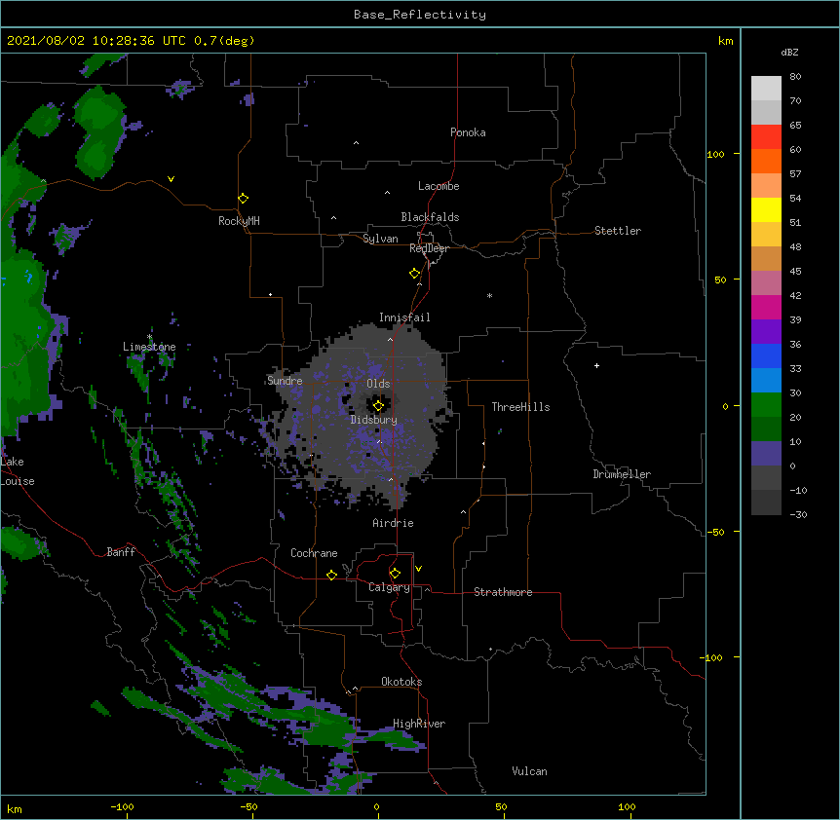Screen dimensions: 840x820
Task: Click the km unit label at top right
Action: (x=725, y=41)
